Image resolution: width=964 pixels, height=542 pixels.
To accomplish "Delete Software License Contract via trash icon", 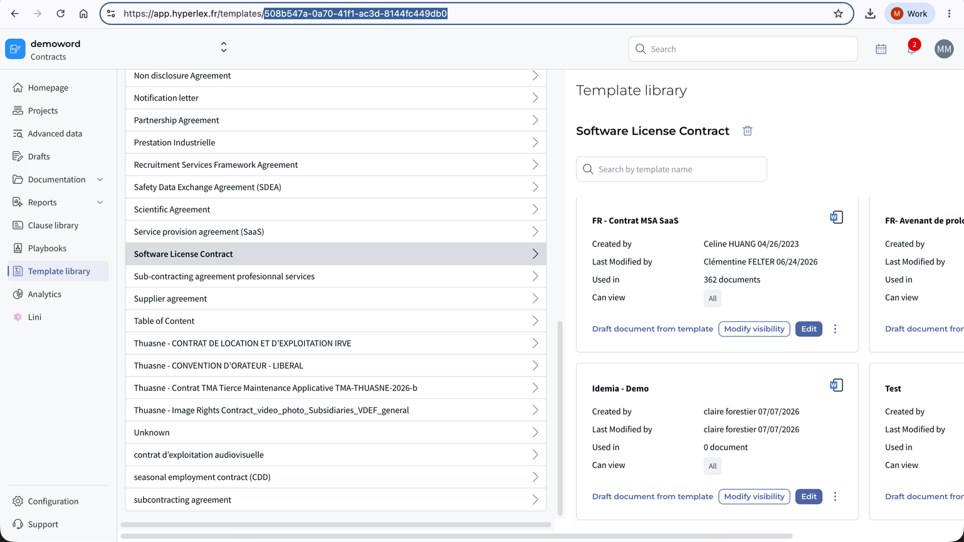I will tap(747, 131).
